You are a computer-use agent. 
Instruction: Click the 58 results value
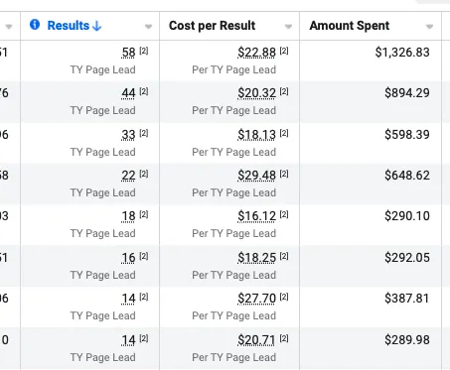point(128,53)
